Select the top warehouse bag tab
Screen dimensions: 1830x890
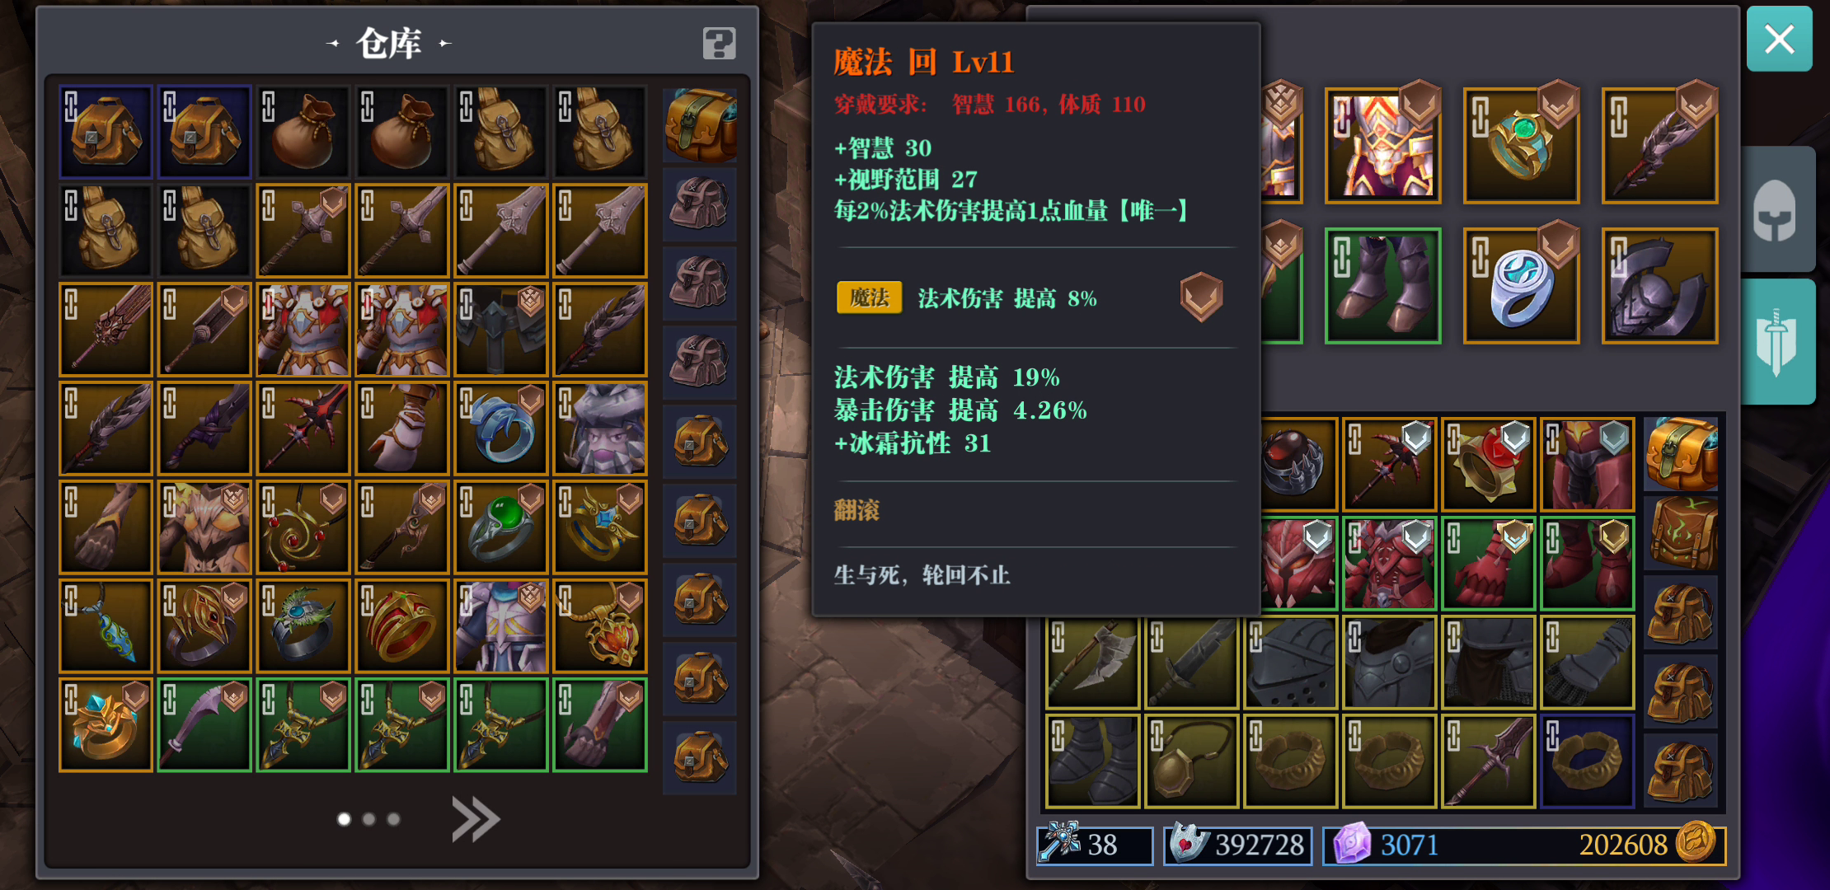(x=700, y=124)
